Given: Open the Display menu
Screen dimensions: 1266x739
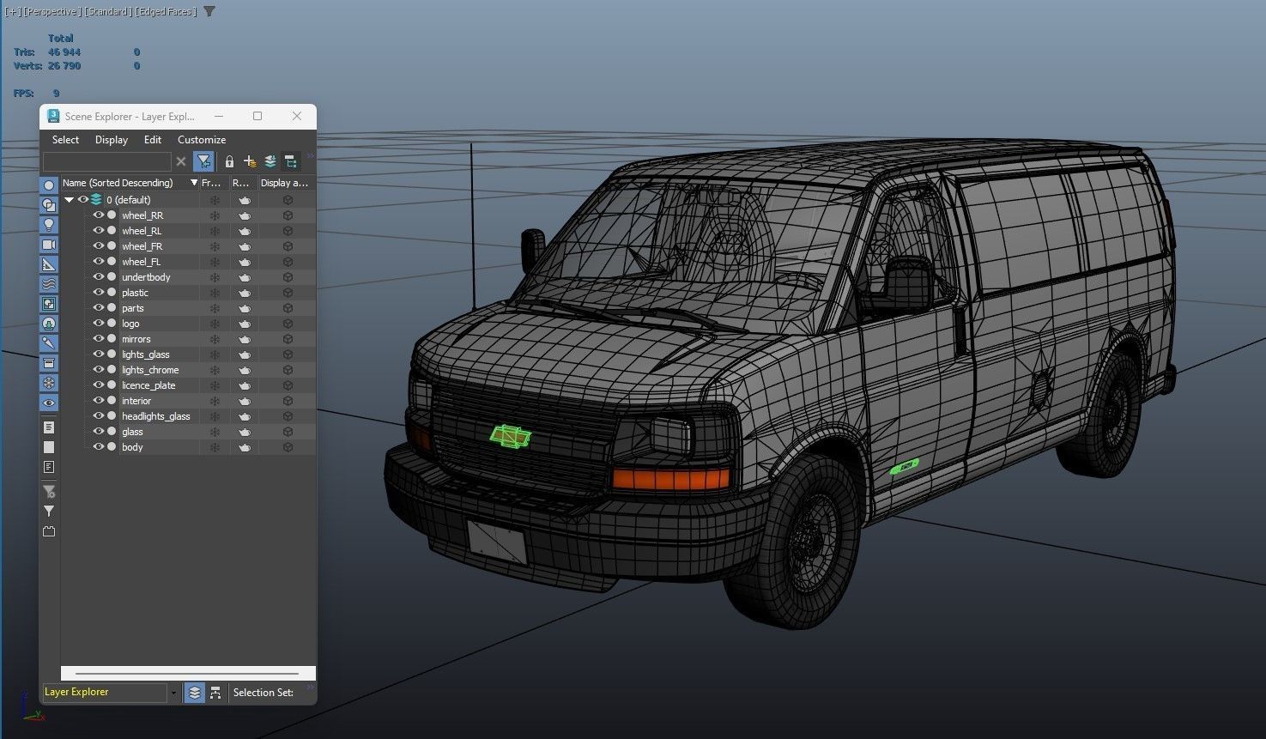Looking at the screenshot, I should [x=112, y=140].
